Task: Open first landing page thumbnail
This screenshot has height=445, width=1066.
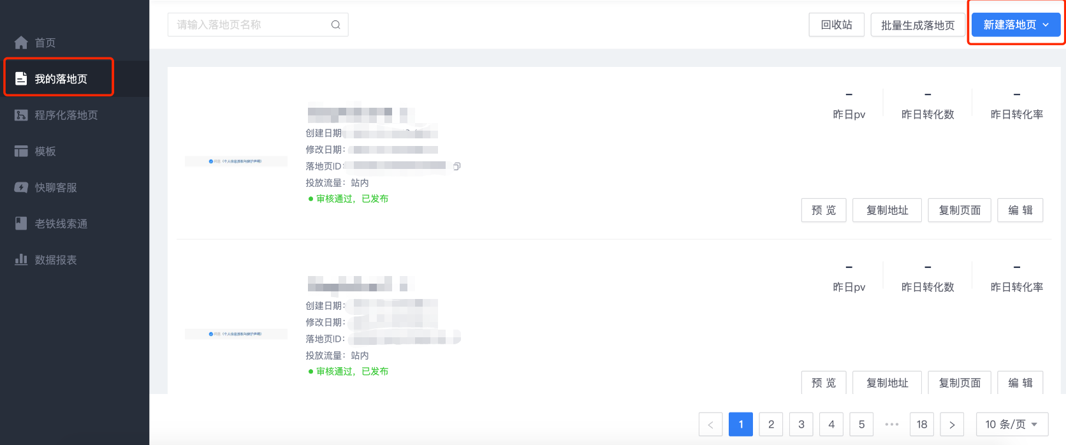Action: coord(236,161)
